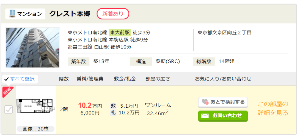The image size is (297, 135).
Task: Click the 画像：30枚 image count label
Action: click(x=35, y=129)
